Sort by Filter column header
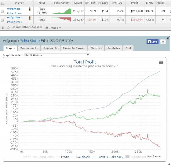This screenshot has height=167, width=171. tap(42, 3)
